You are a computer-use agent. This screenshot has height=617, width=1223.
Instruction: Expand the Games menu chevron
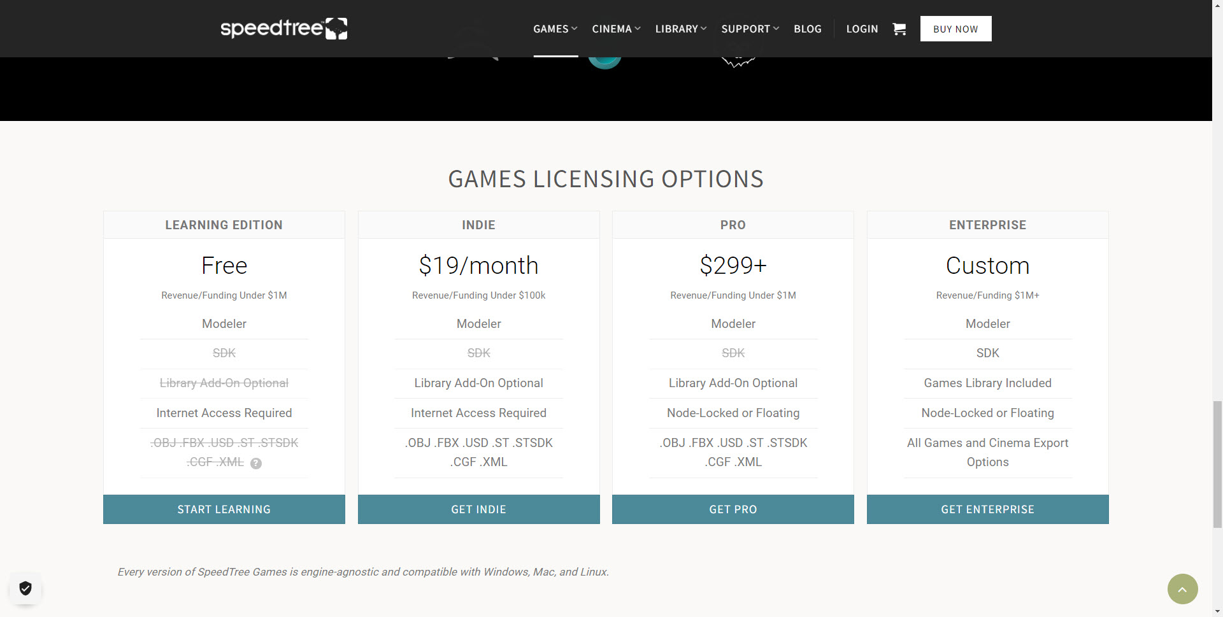click(575, 29)
